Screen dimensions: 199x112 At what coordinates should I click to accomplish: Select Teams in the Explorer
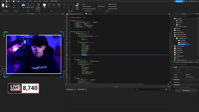(178, 54)
